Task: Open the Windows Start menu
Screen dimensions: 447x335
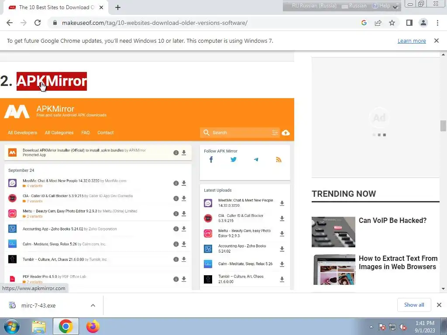Action: [x=11, y=326]
